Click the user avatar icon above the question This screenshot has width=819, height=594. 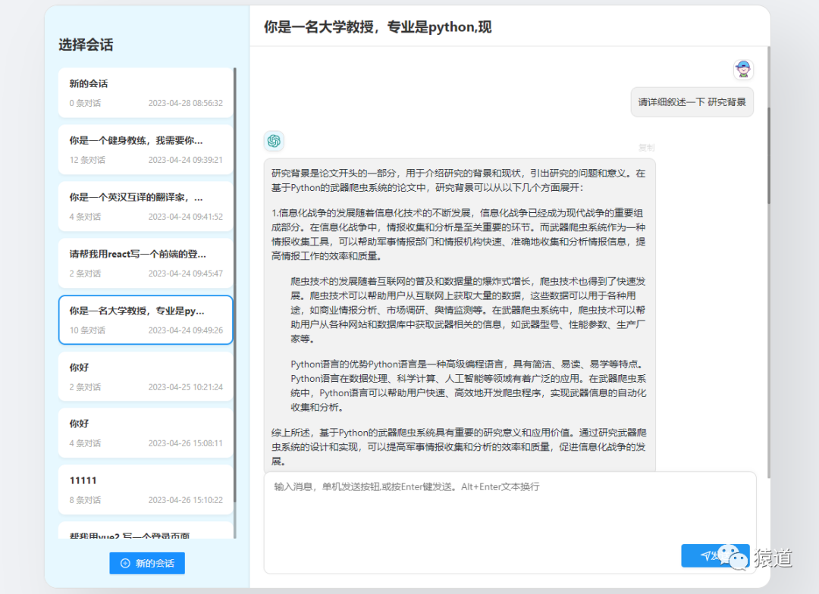point(743,69)
